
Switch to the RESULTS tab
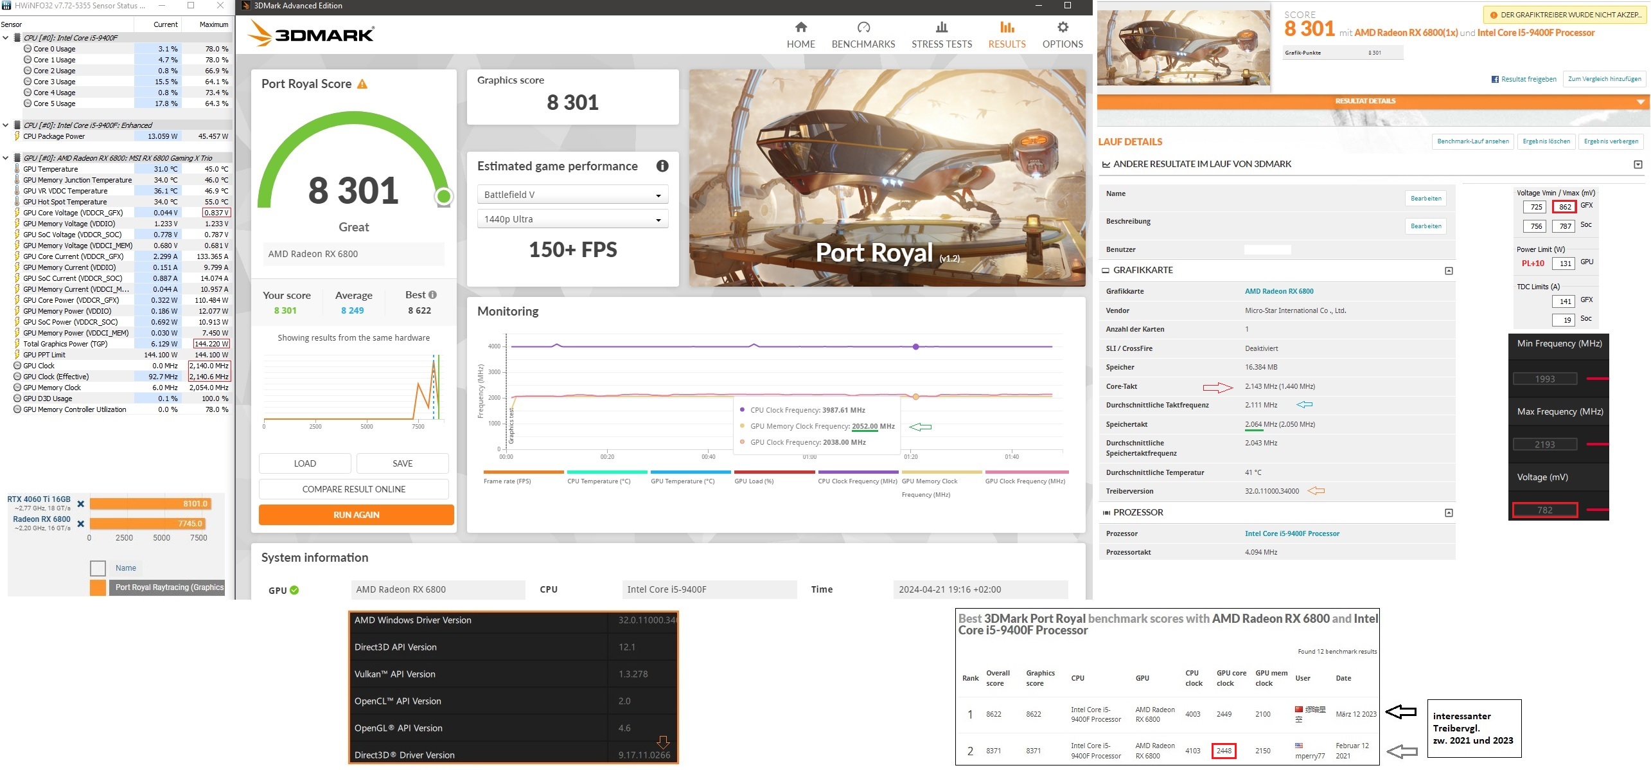coord(1007,35)
